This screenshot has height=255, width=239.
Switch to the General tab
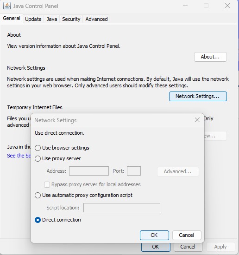(x=12, y=18)
